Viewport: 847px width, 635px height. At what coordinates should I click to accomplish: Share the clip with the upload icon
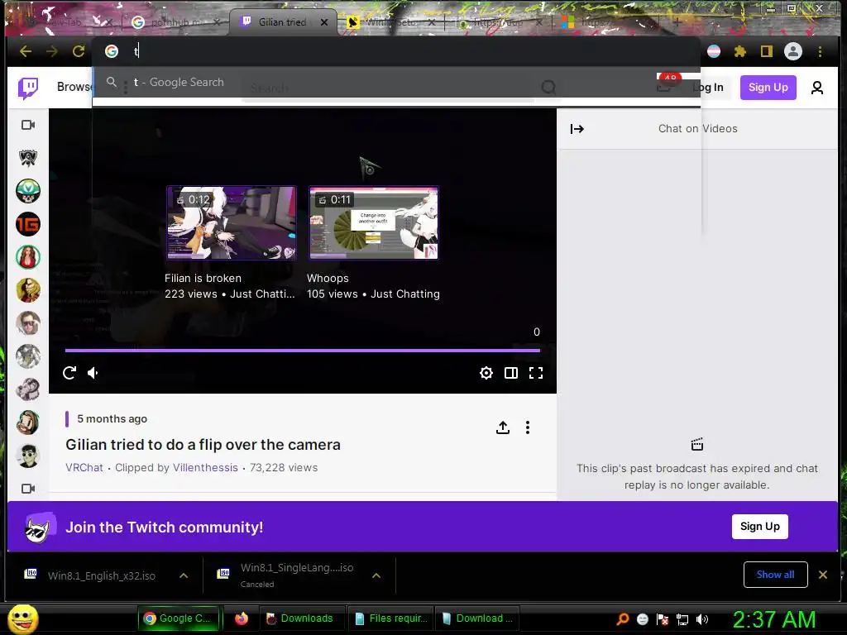pyautogui.click(x=503, y=427)
